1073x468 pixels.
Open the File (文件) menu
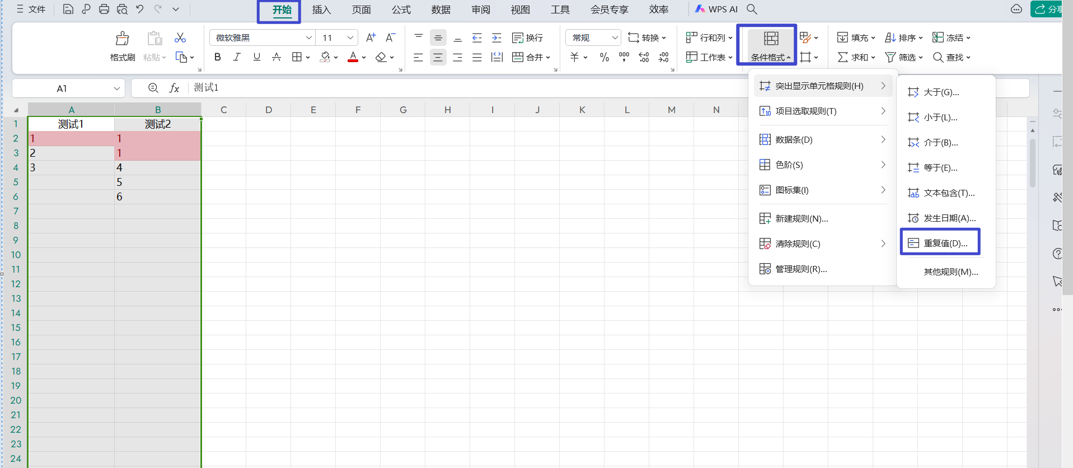pyautogui.click(x=31, y=9)
